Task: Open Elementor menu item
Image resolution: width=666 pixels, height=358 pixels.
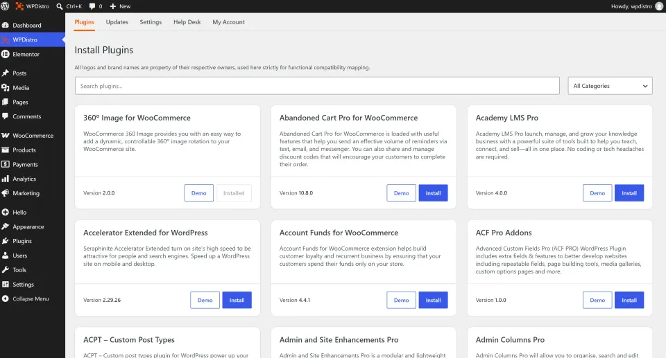Action: [33, 54]
